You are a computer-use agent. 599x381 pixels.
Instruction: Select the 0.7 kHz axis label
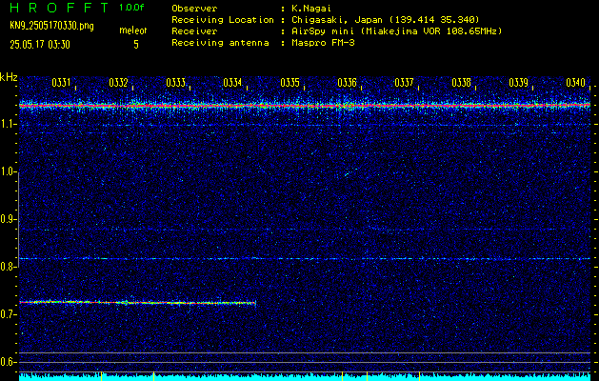[8, 314]
